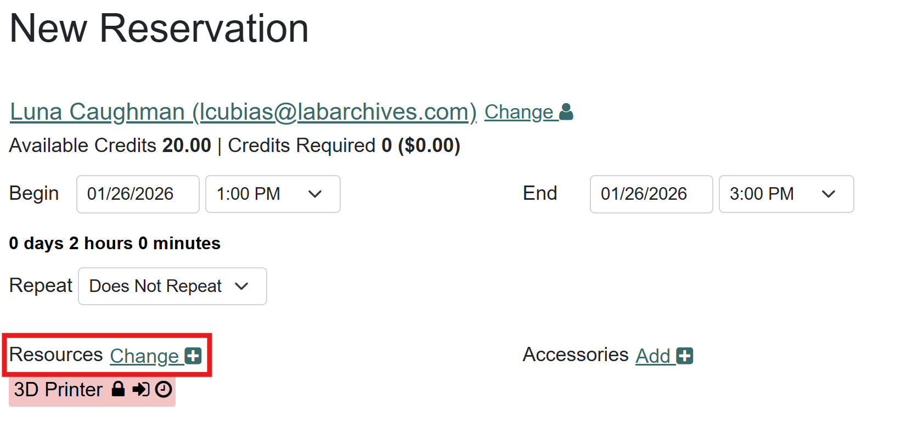The image size is (907, 427).
Task: Click the New Reservation heading
Action: (x=159, y=29)
